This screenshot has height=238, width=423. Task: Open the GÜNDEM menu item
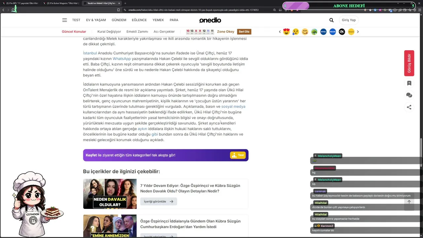pyautogui.click(x=119, y=20)
